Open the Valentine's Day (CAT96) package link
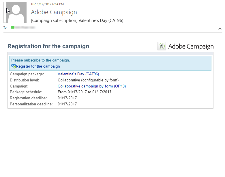 coord(78,74)
